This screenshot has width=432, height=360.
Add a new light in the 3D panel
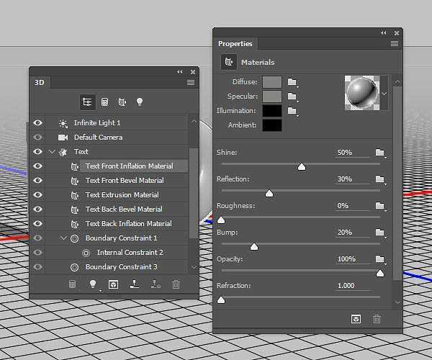tap(93, 284)
